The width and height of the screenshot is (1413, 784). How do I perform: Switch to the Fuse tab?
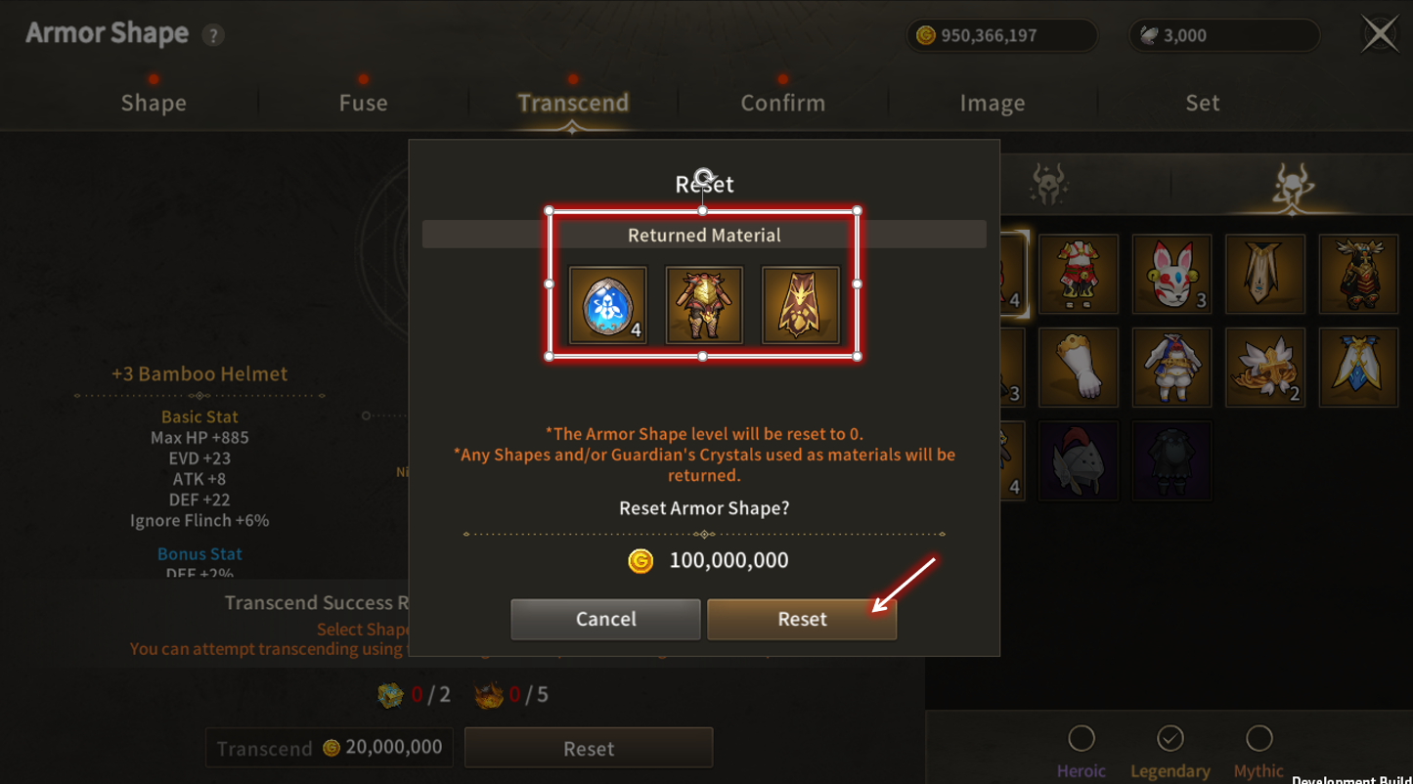tap(363, 103)
